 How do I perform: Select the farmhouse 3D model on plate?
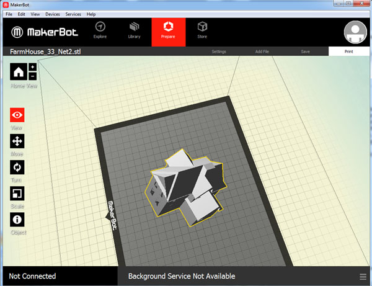click(186, 187)
